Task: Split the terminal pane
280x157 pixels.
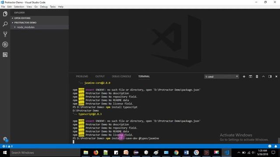Action: tap(250, 77)
